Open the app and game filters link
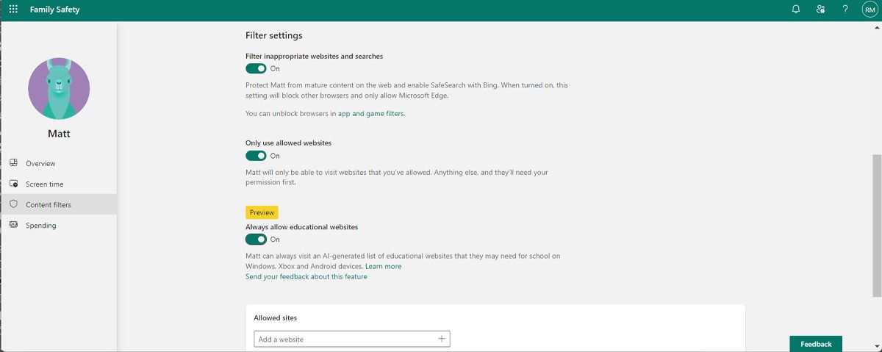 [371, 114]
